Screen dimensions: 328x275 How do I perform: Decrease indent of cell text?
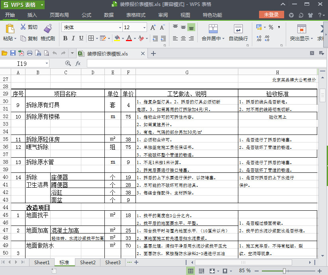click(x=155, y=38)
